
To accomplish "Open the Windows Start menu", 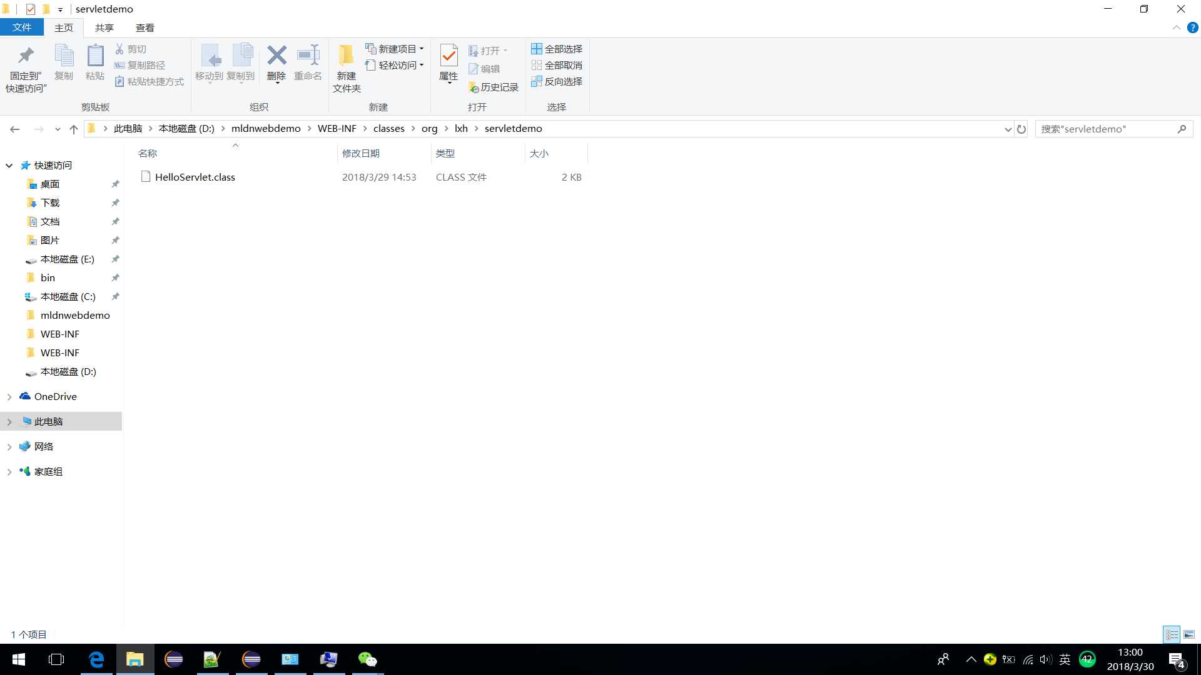I will point(18,659).
